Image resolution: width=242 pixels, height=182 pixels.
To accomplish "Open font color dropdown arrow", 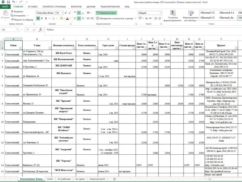I will [x=70, y=18].
